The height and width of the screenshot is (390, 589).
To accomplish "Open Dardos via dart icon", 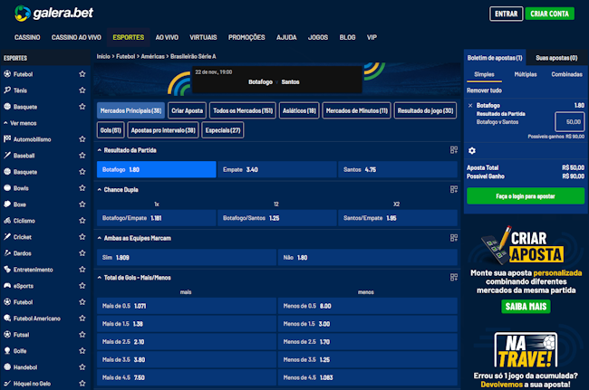I will click(x=7, y=252).
